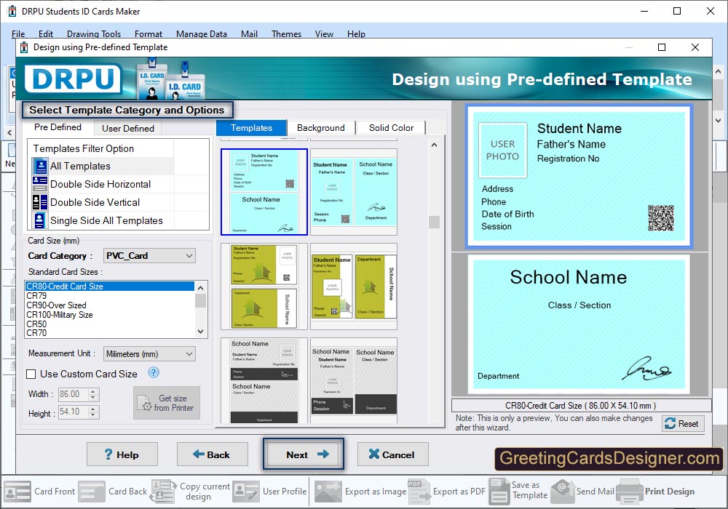This screenshot has width=728, height=509.
Task: Click the template gallery scroll-up arrow
Action: pyautogui.click(x=434, y=145)
